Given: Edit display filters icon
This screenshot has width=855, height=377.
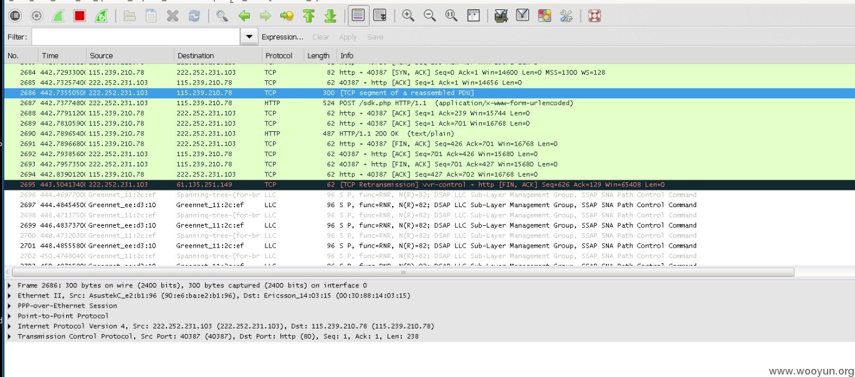Looking at the screenshot, I should click(x=523, y=16).
